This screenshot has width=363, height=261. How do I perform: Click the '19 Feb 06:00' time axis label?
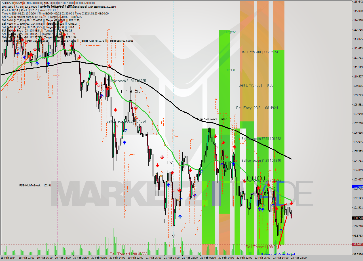[45, 258]
